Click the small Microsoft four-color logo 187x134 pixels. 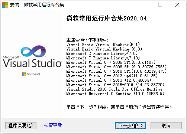pos(24,74)
